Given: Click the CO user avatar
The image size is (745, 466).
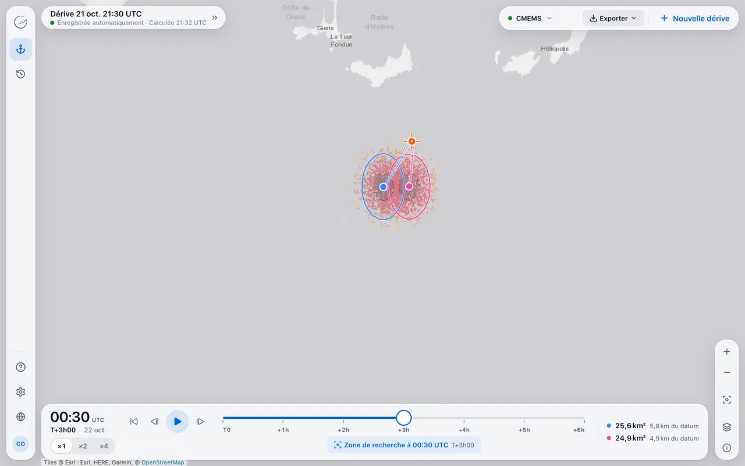Looking at the screenshot, I should (x=21, y=444).
